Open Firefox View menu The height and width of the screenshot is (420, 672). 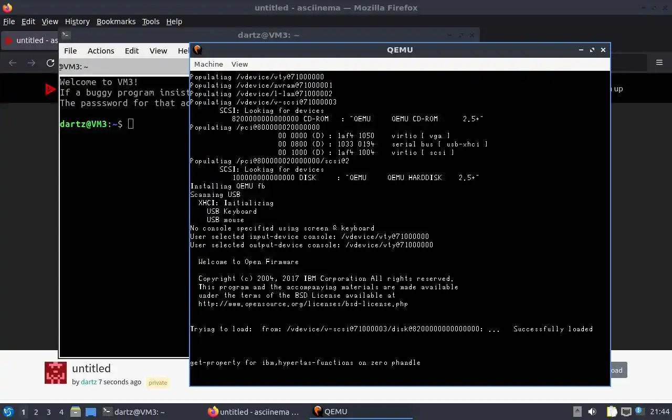point(50,22)
